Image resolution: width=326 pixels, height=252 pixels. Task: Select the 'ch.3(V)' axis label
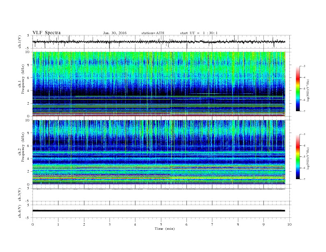click(x=20, y=195)
